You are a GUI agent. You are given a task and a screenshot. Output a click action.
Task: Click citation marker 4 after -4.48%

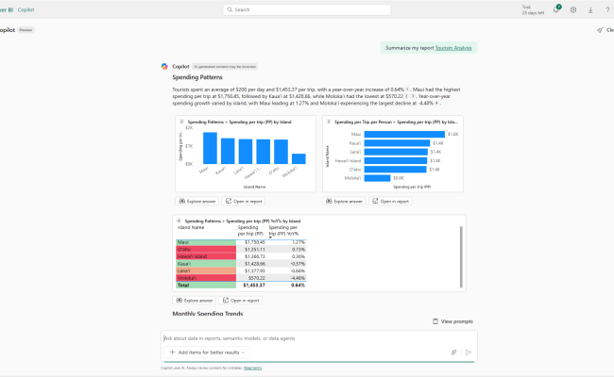(x=436, y=103)
